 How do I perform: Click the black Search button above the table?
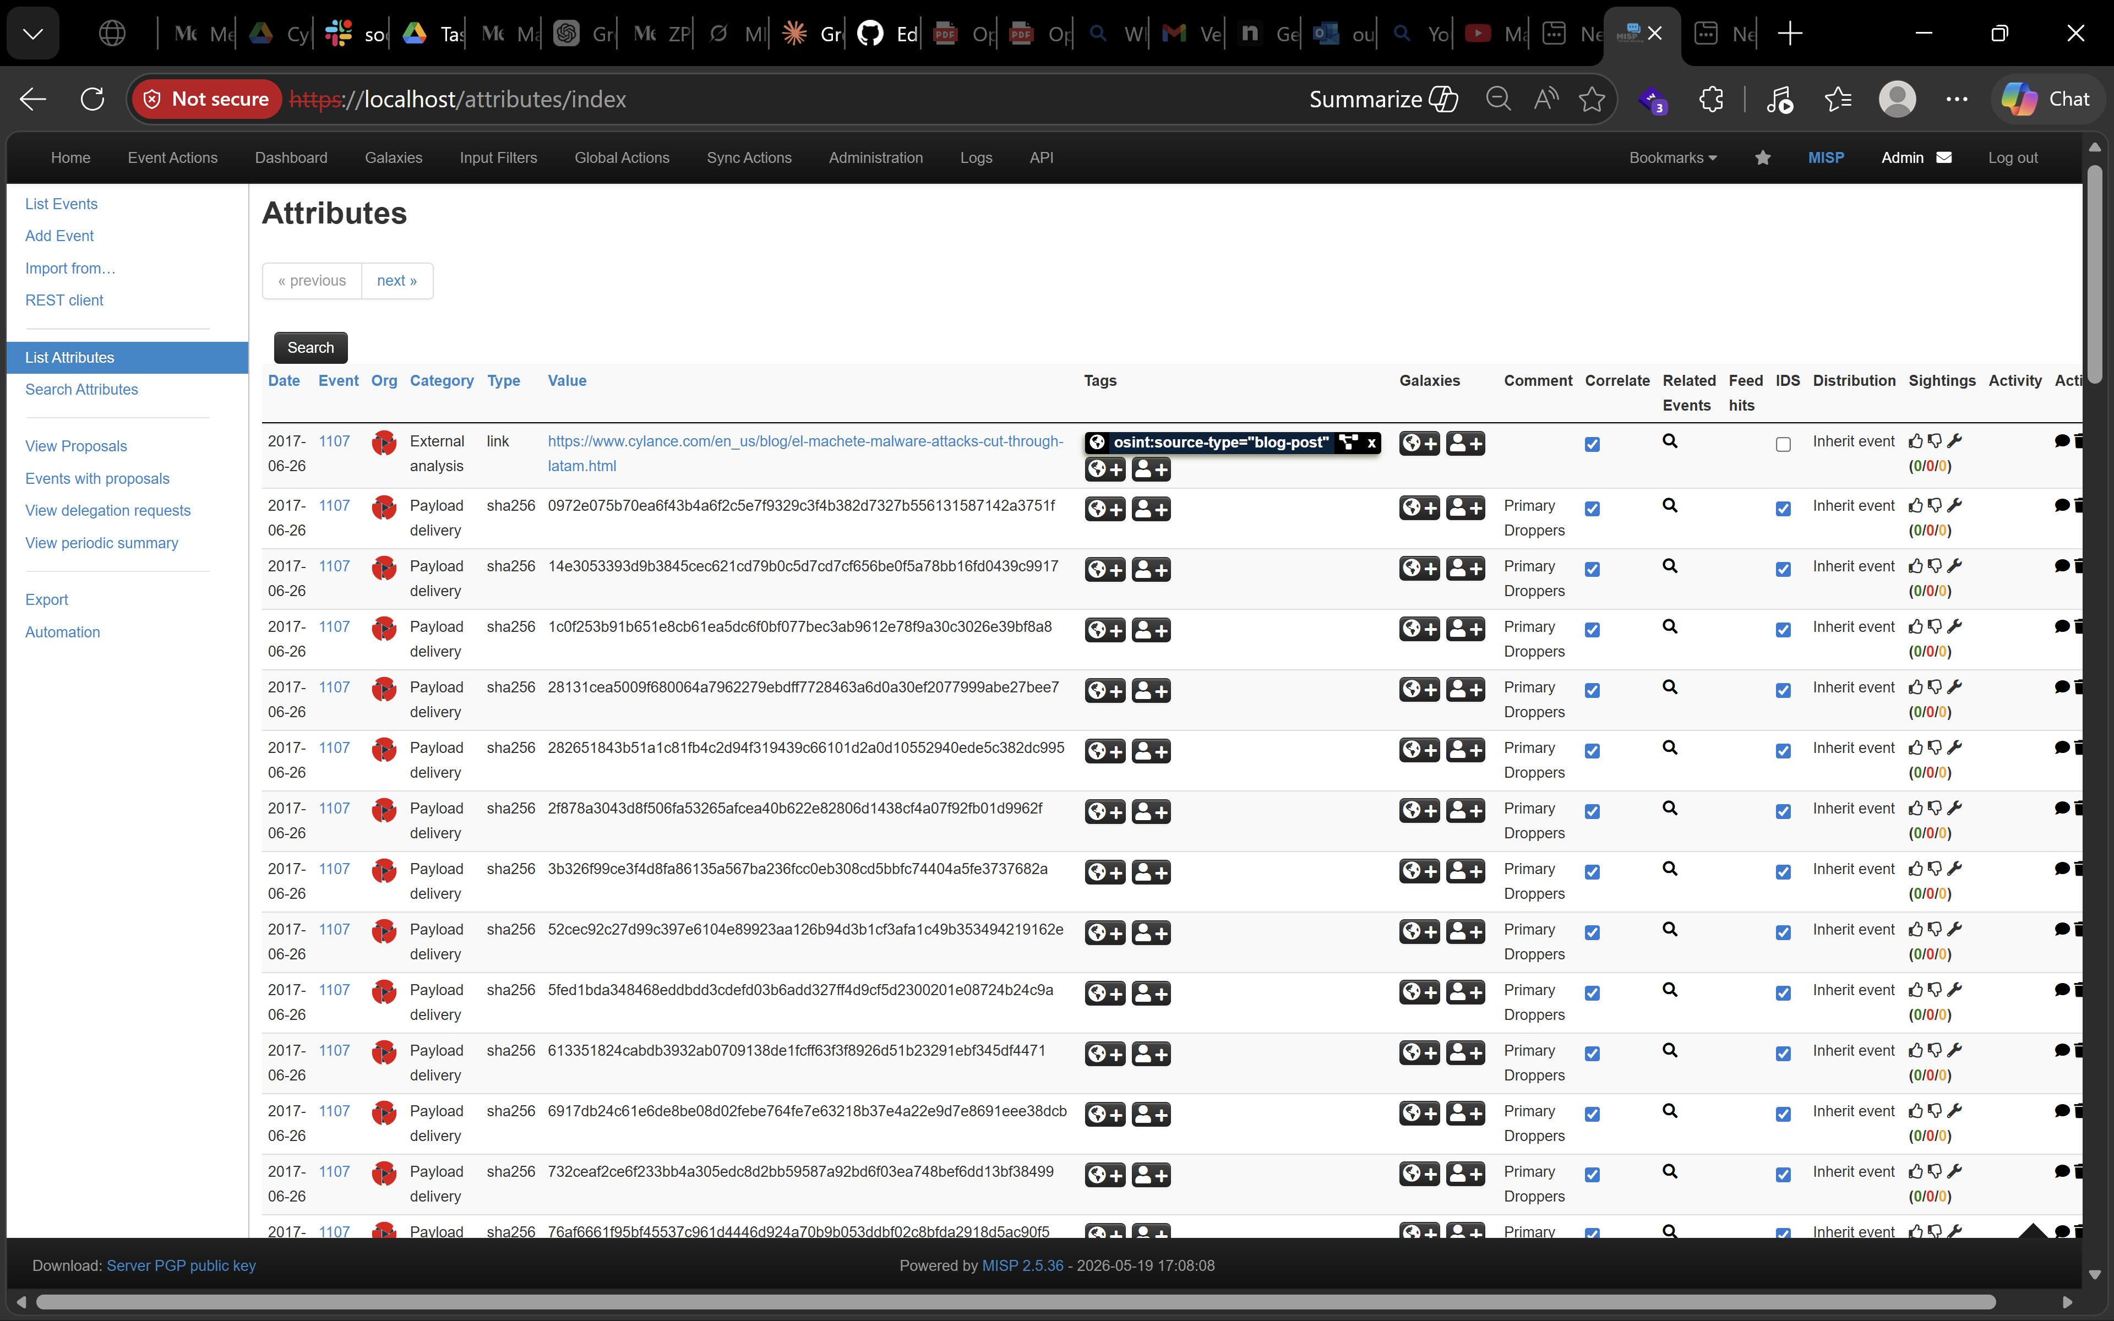(x=310, y=348)
